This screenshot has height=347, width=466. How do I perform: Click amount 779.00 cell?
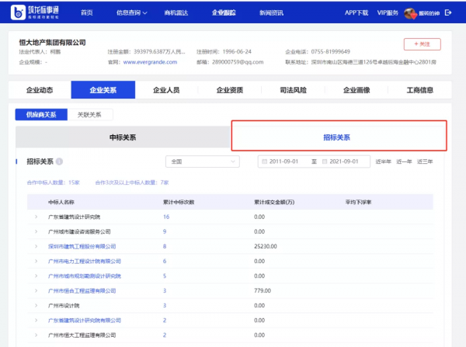[x=263, y=291]
